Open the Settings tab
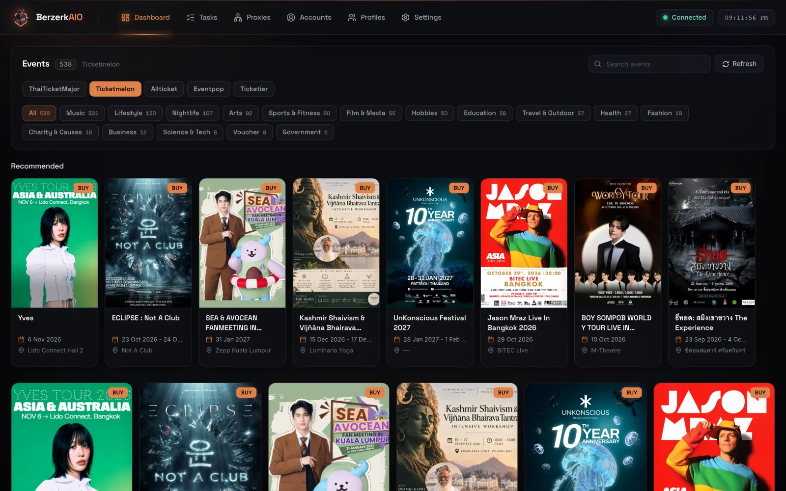Viewport: 786px width, 491px height. pyautogui.click(x=421, y=17)
